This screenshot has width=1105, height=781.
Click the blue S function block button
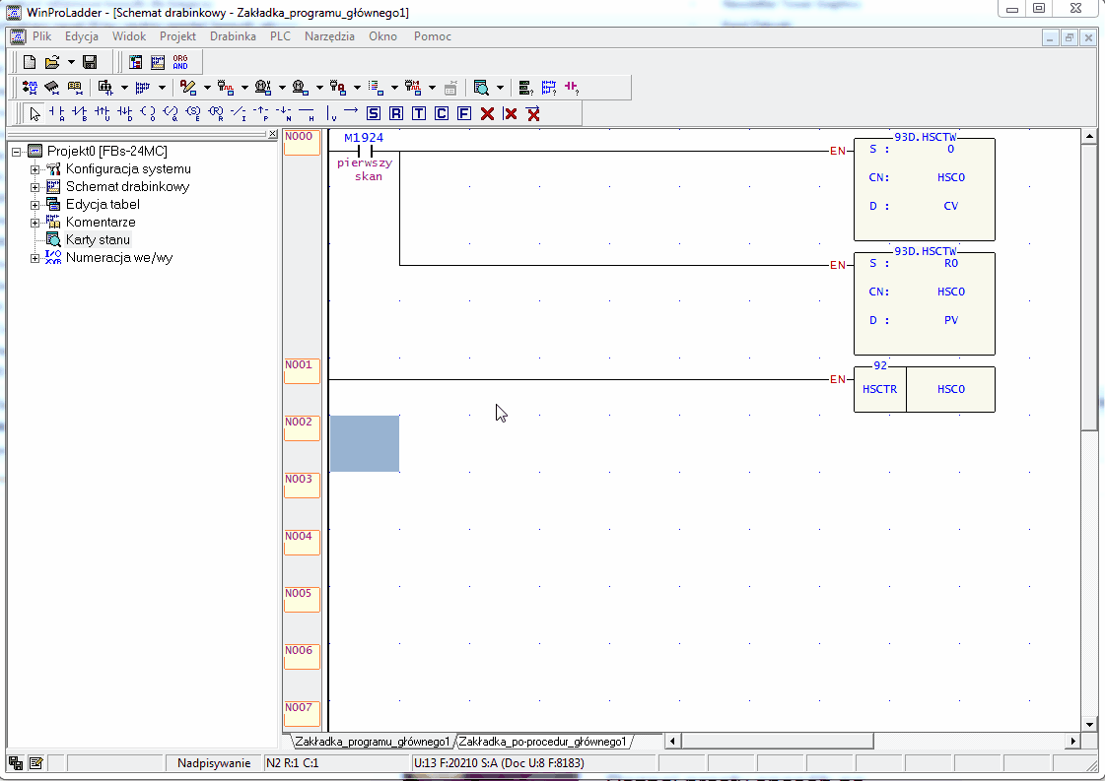tap(374, 113)
